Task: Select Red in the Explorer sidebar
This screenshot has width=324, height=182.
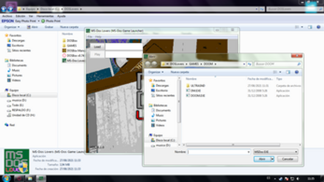Action: (10, 125)
